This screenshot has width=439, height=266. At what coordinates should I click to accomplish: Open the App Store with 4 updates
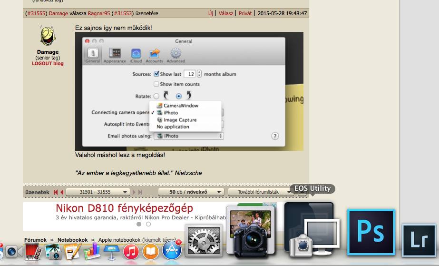[x=171, y=250]
